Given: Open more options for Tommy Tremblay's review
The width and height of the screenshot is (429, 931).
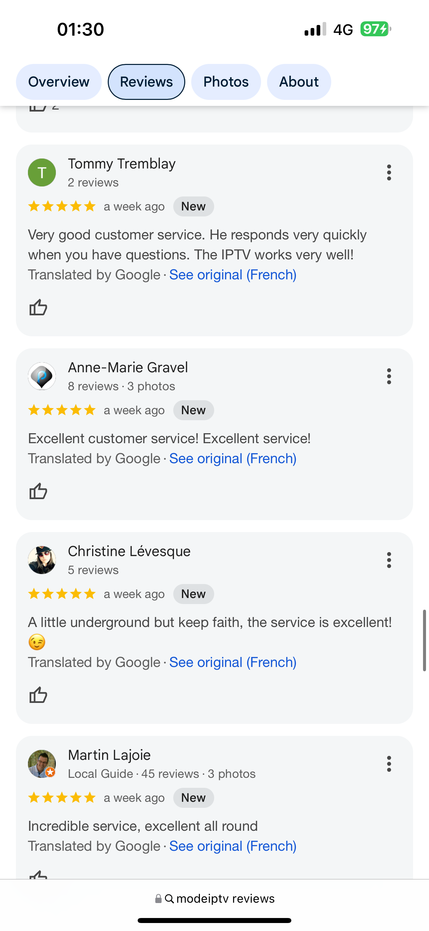Looking at the screenshot, I should click(389, 172).
